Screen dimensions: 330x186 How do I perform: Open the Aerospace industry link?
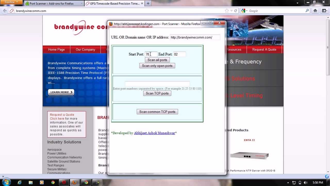pyautogui.click(x=54, y=150)
